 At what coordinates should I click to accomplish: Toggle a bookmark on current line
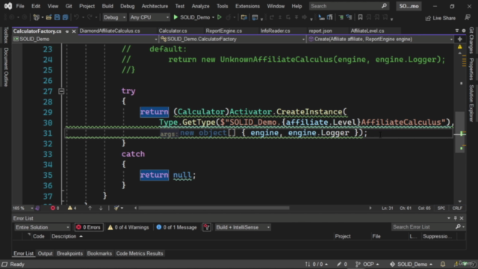pos(360,17)
